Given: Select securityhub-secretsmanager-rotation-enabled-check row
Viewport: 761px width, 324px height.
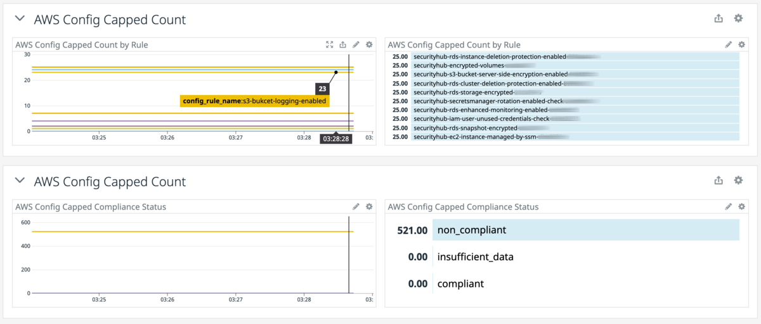Looking at the screenshot, I should [x=564, y=101].
